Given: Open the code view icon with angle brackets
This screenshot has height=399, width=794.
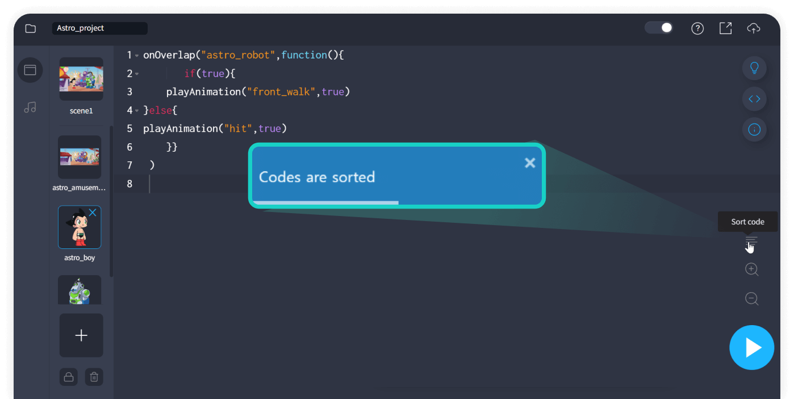Looking at the screenshot, I should coord(754,98).
